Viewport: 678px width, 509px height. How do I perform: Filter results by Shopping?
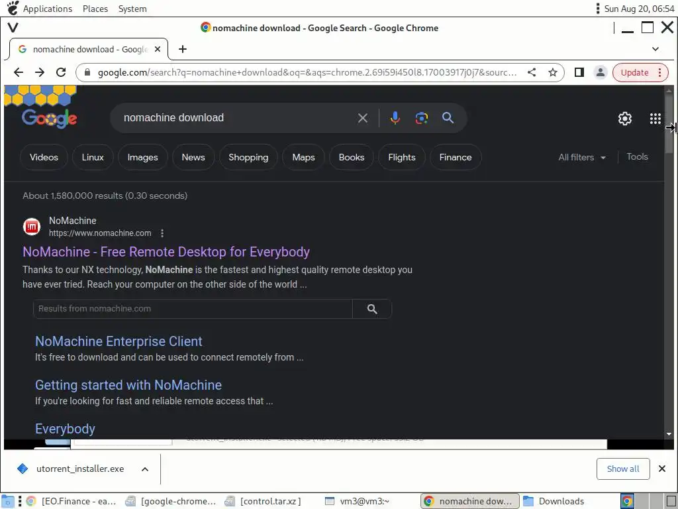point(248,157)
